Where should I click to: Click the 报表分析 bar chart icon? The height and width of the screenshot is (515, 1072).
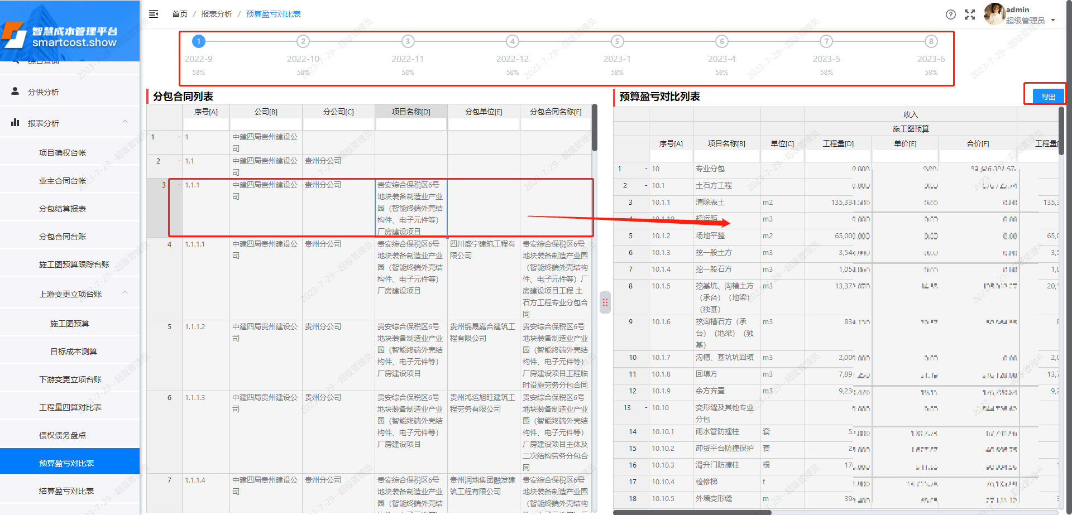[x=15, y=123]
